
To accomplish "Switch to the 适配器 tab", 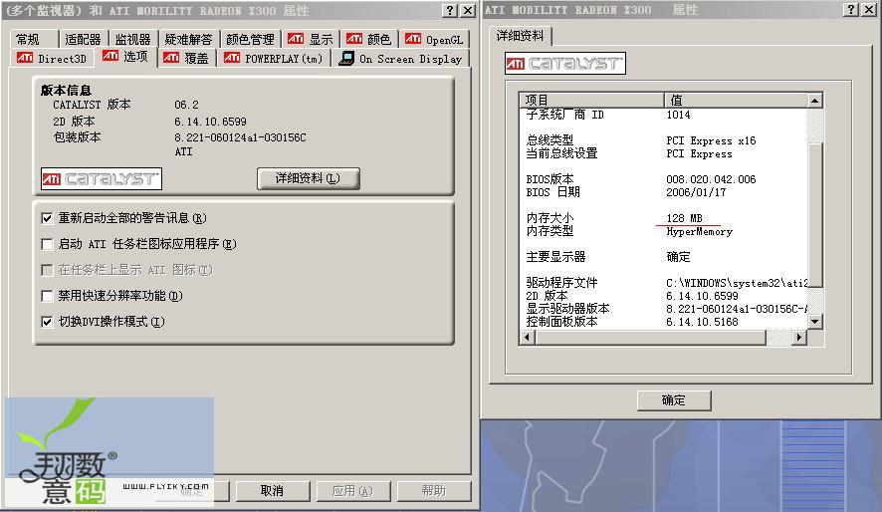I will click(83, 40).
